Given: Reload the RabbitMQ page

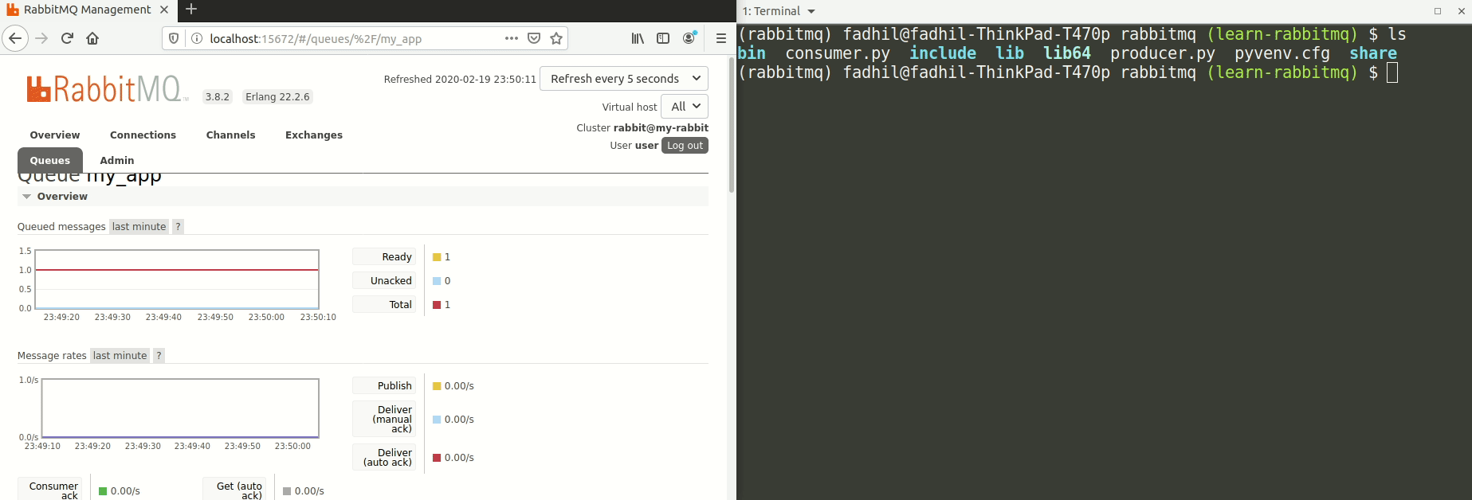Looking at the screenshot, I should click(x=68, y=38).
